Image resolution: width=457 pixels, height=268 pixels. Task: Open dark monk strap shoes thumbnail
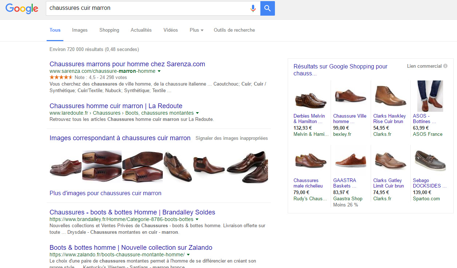[247, 166]
